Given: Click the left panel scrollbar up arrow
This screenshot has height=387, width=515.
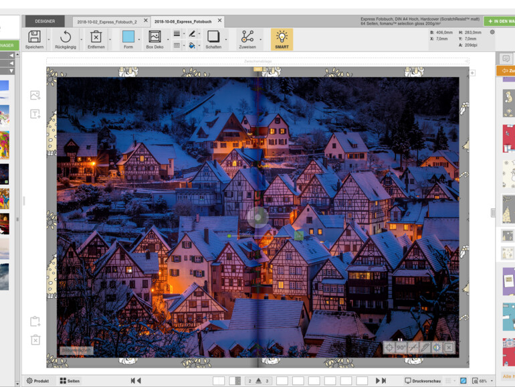Looking at the screenshot, I should tap(17, 55).
